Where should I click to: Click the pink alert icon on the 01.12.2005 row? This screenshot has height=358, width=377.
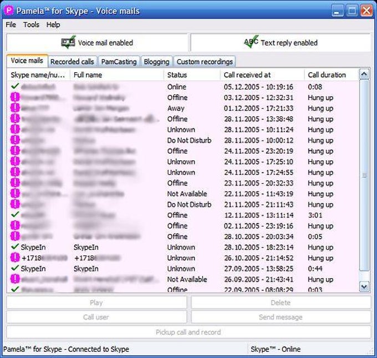15,108
